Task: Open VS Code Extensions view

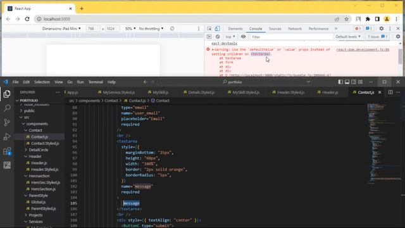Action: point(7,151)
